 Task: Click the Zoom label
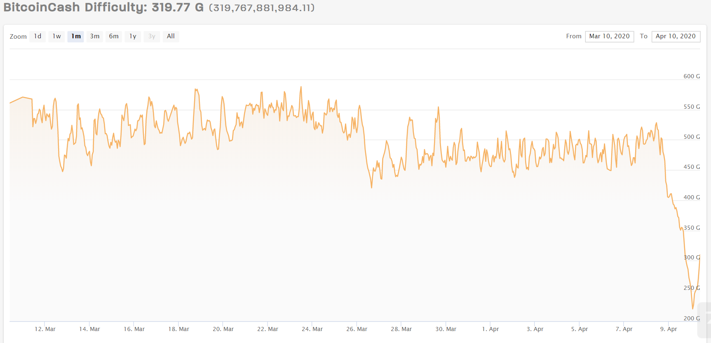(x=18, y=37)
